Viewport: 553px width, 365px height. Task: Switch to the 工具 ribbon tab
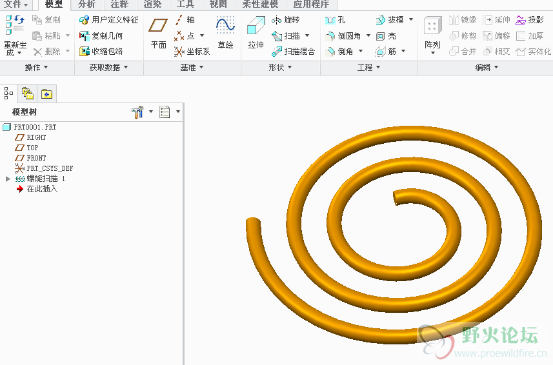coord(185,5)
